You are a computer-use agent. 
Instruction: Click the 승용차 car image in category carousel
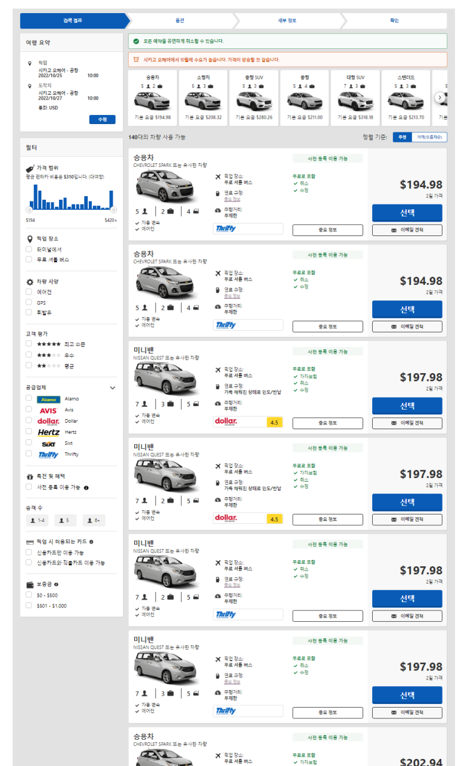pyautogui.click(x=153, y=100)
